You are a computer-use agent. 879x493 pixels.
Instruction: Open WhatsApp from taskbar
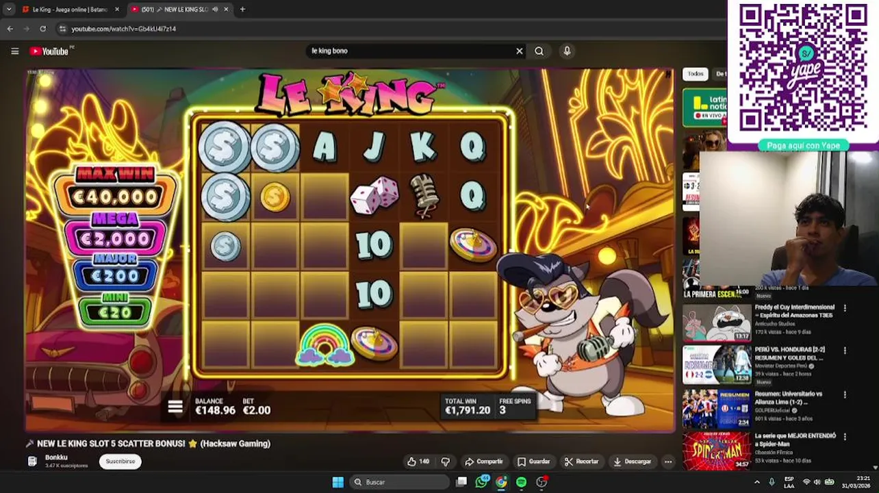tap(481, 482)
